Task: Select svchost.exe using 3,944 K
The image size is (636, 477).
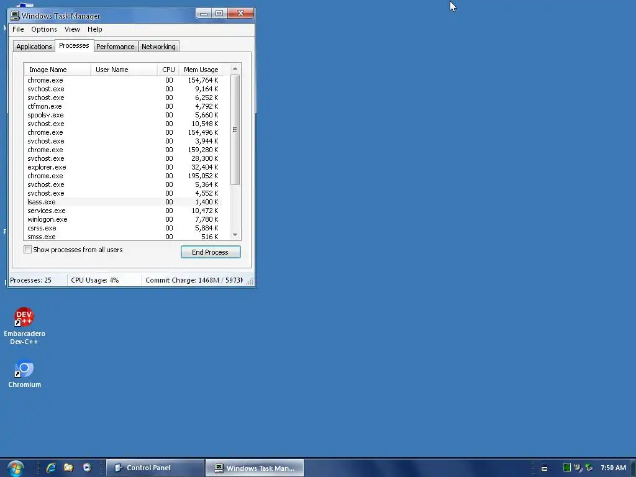Action: coord(123,141)
